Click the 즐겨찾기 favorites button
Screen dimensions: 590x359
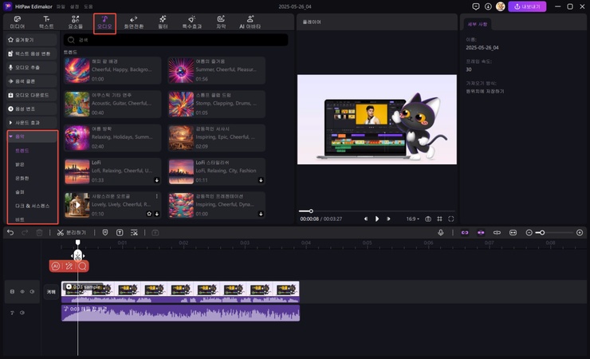(30, 38)
